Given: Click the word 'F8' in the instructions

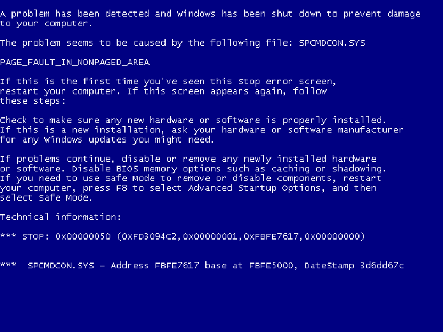Looking at the screenshot, I should [x=122, y=188].
